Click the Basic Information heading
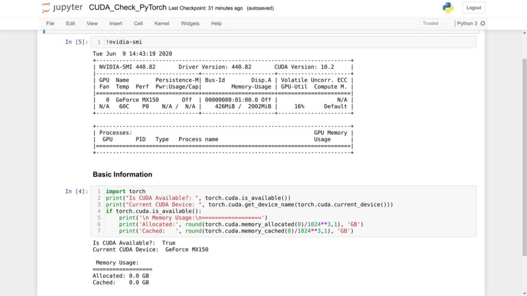The image size is (527, 296). 122,175
